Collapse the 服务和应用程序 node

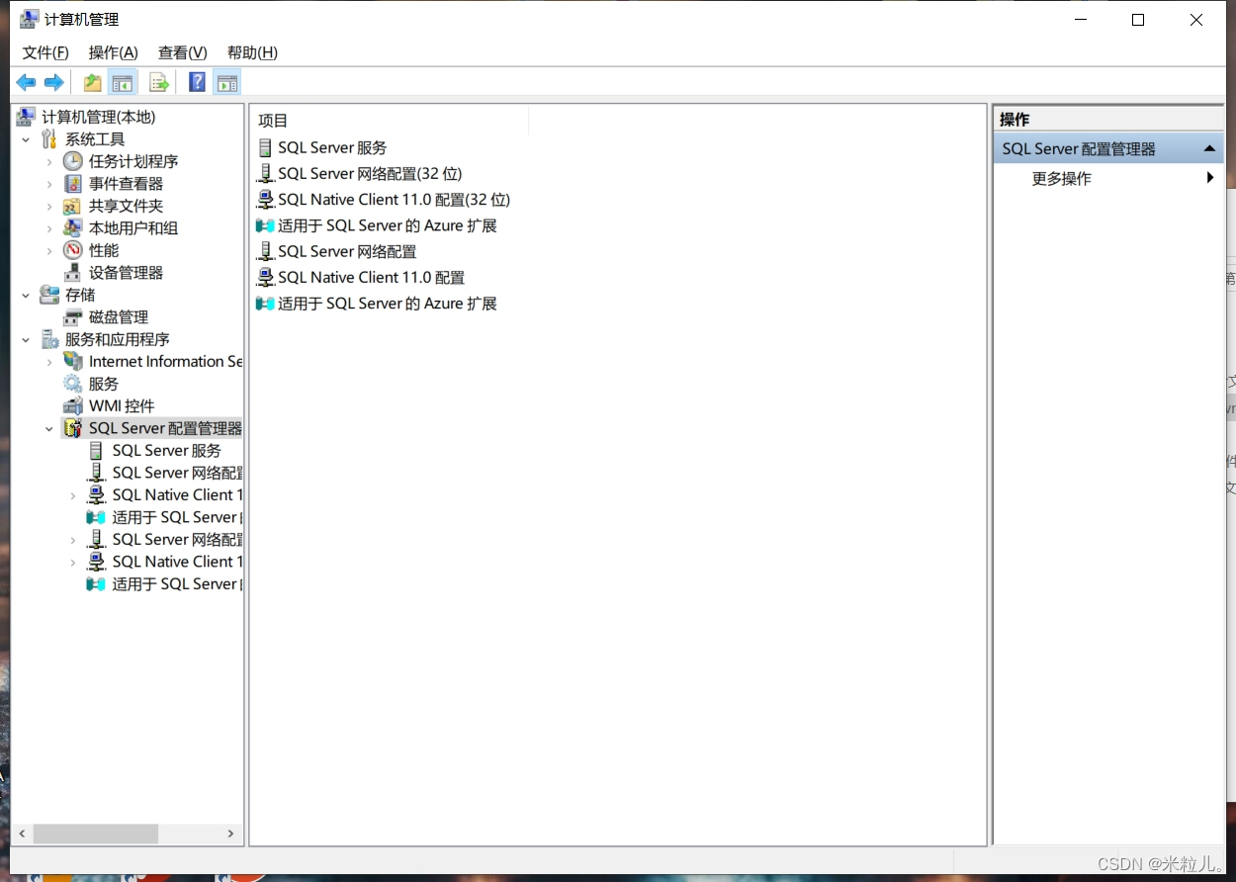26,339
